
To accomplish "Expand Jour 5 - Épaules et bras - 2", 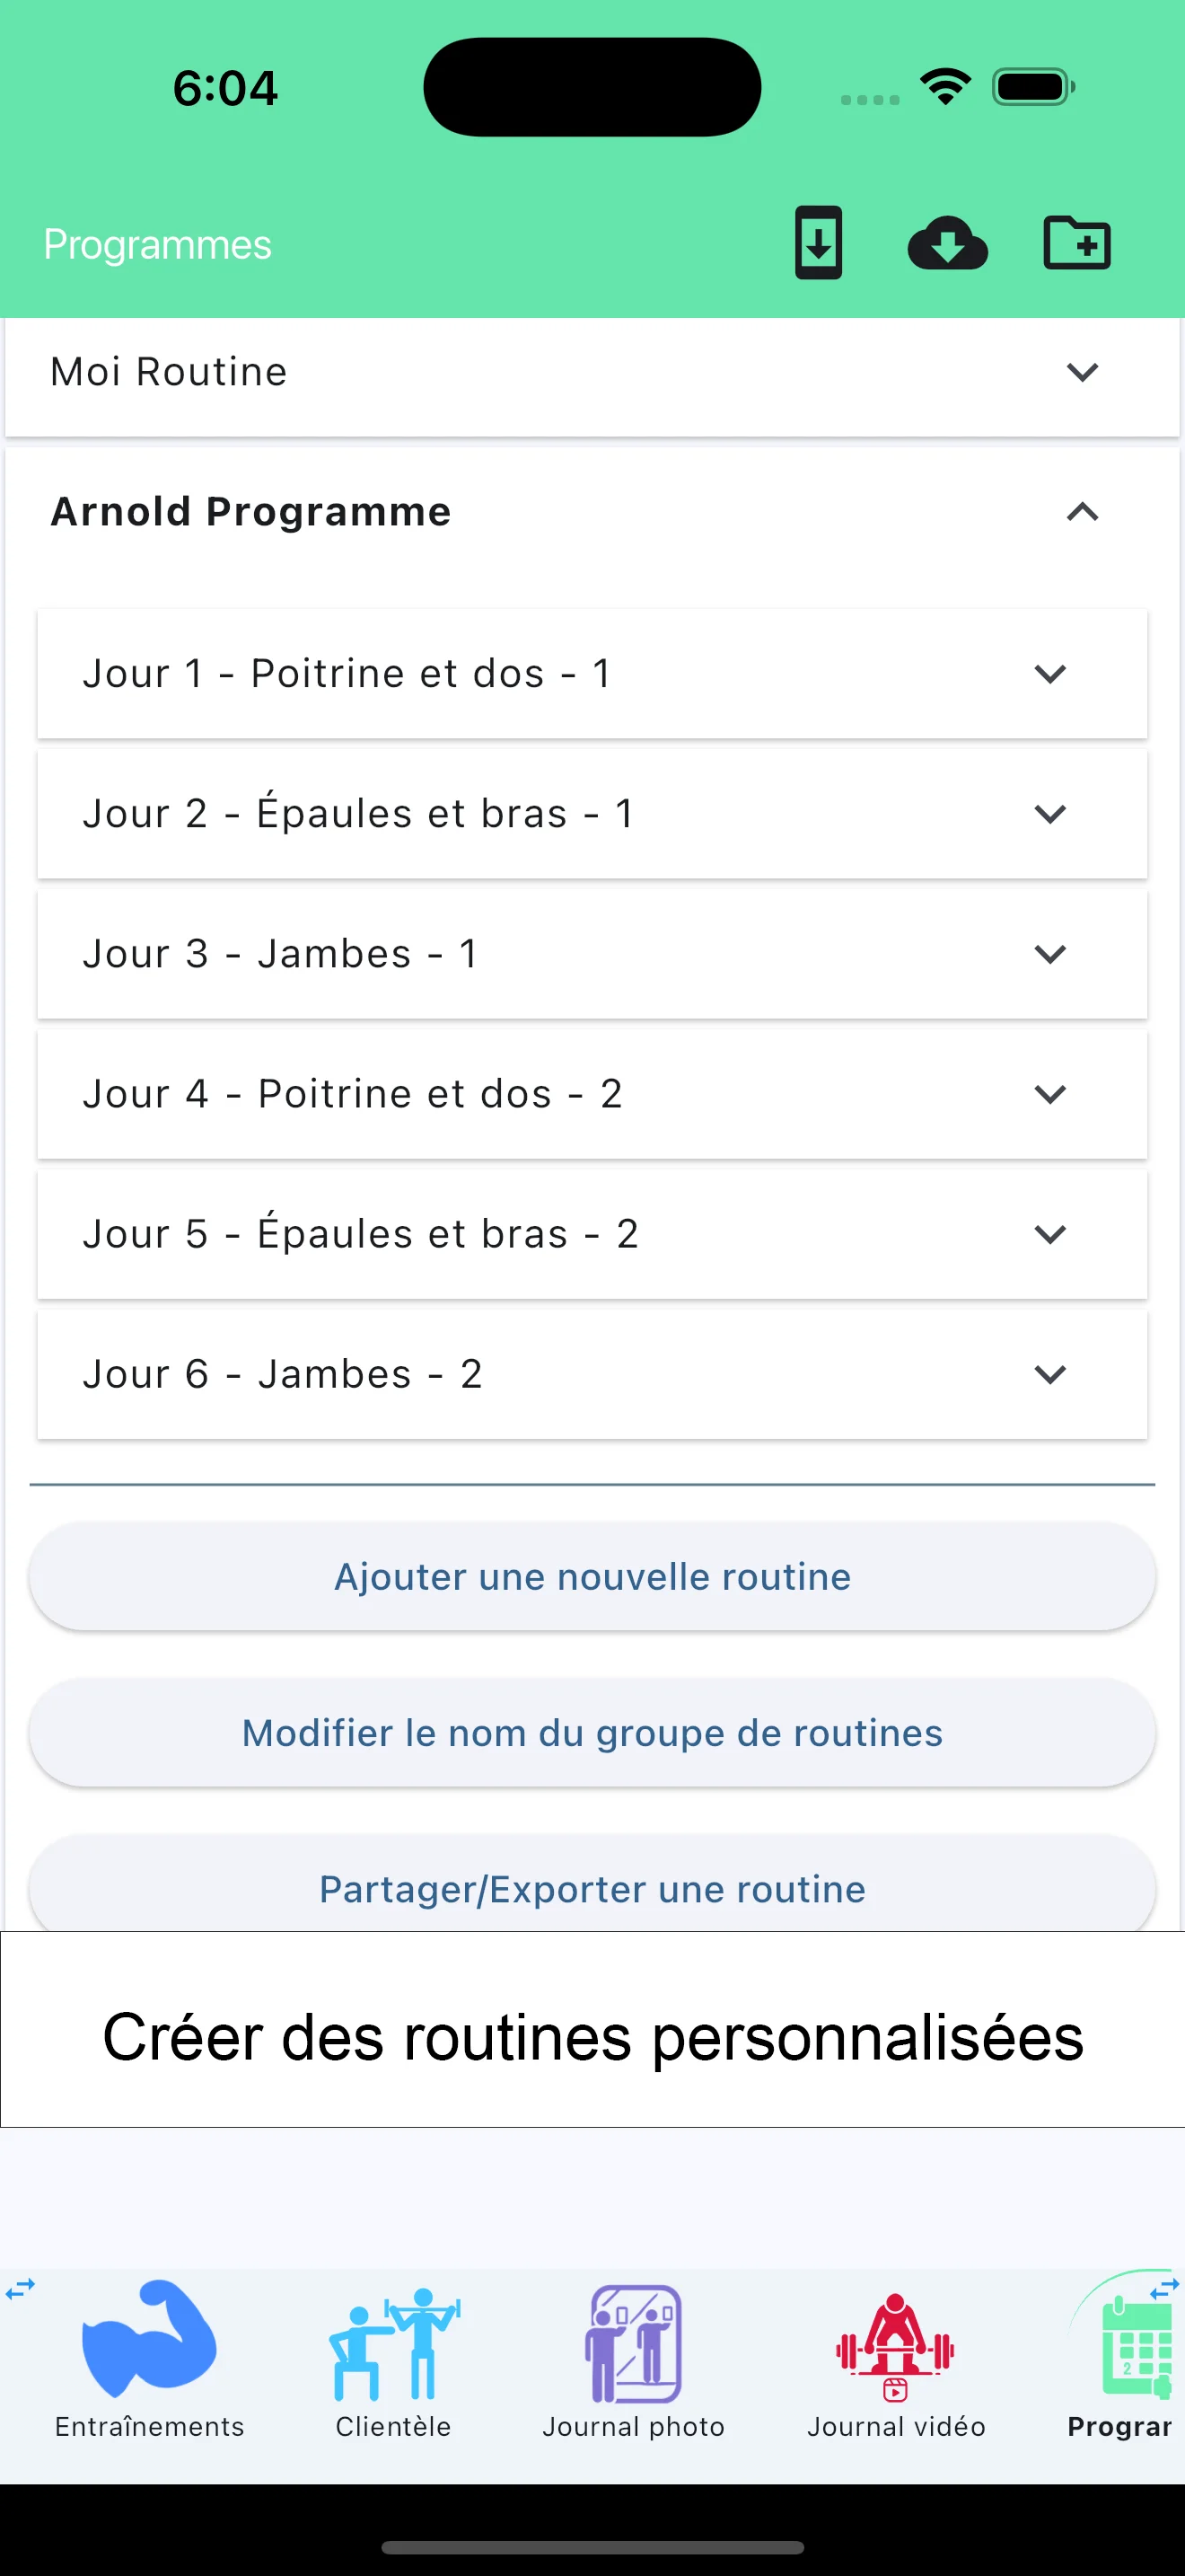I will click(x=1050, y=1234).
